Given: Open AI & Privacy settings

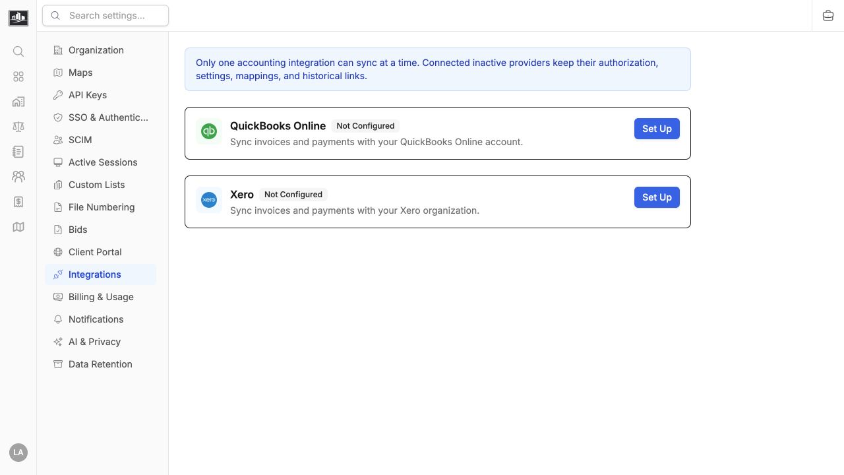Looking at the screenshot, I should [x=101, y=342].
